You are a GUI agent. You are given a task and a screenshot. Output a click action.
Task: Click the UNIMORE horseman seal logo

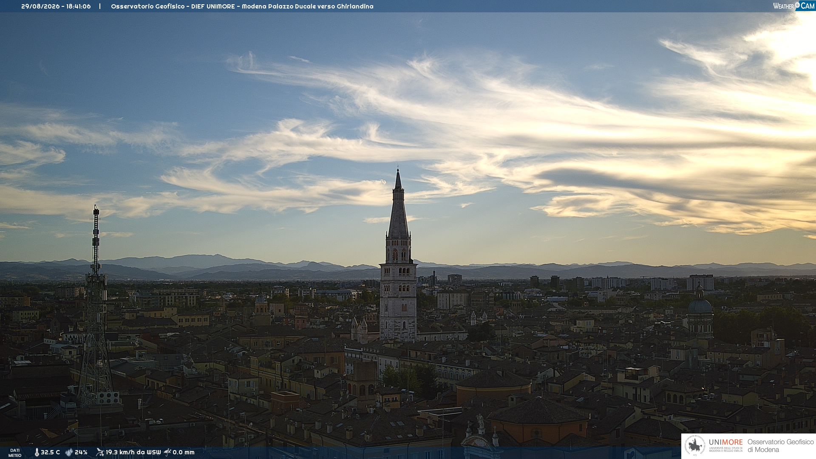(695, 446)
